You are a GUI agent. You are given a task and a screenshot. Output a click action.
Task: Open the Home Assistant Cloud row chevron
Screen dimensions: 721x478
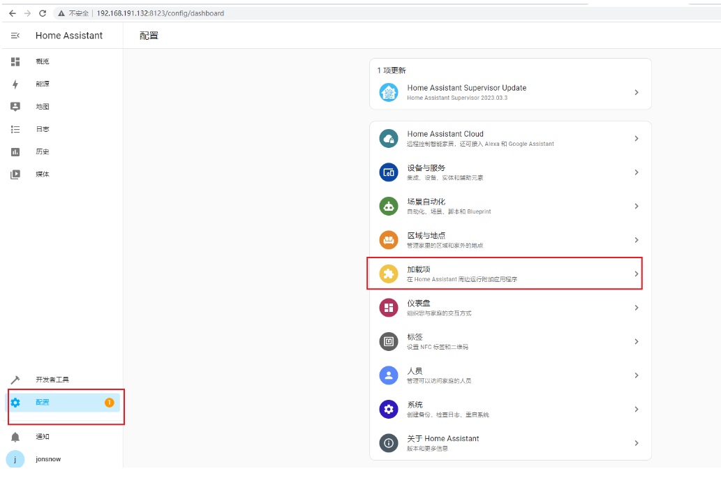pos(637,138)
